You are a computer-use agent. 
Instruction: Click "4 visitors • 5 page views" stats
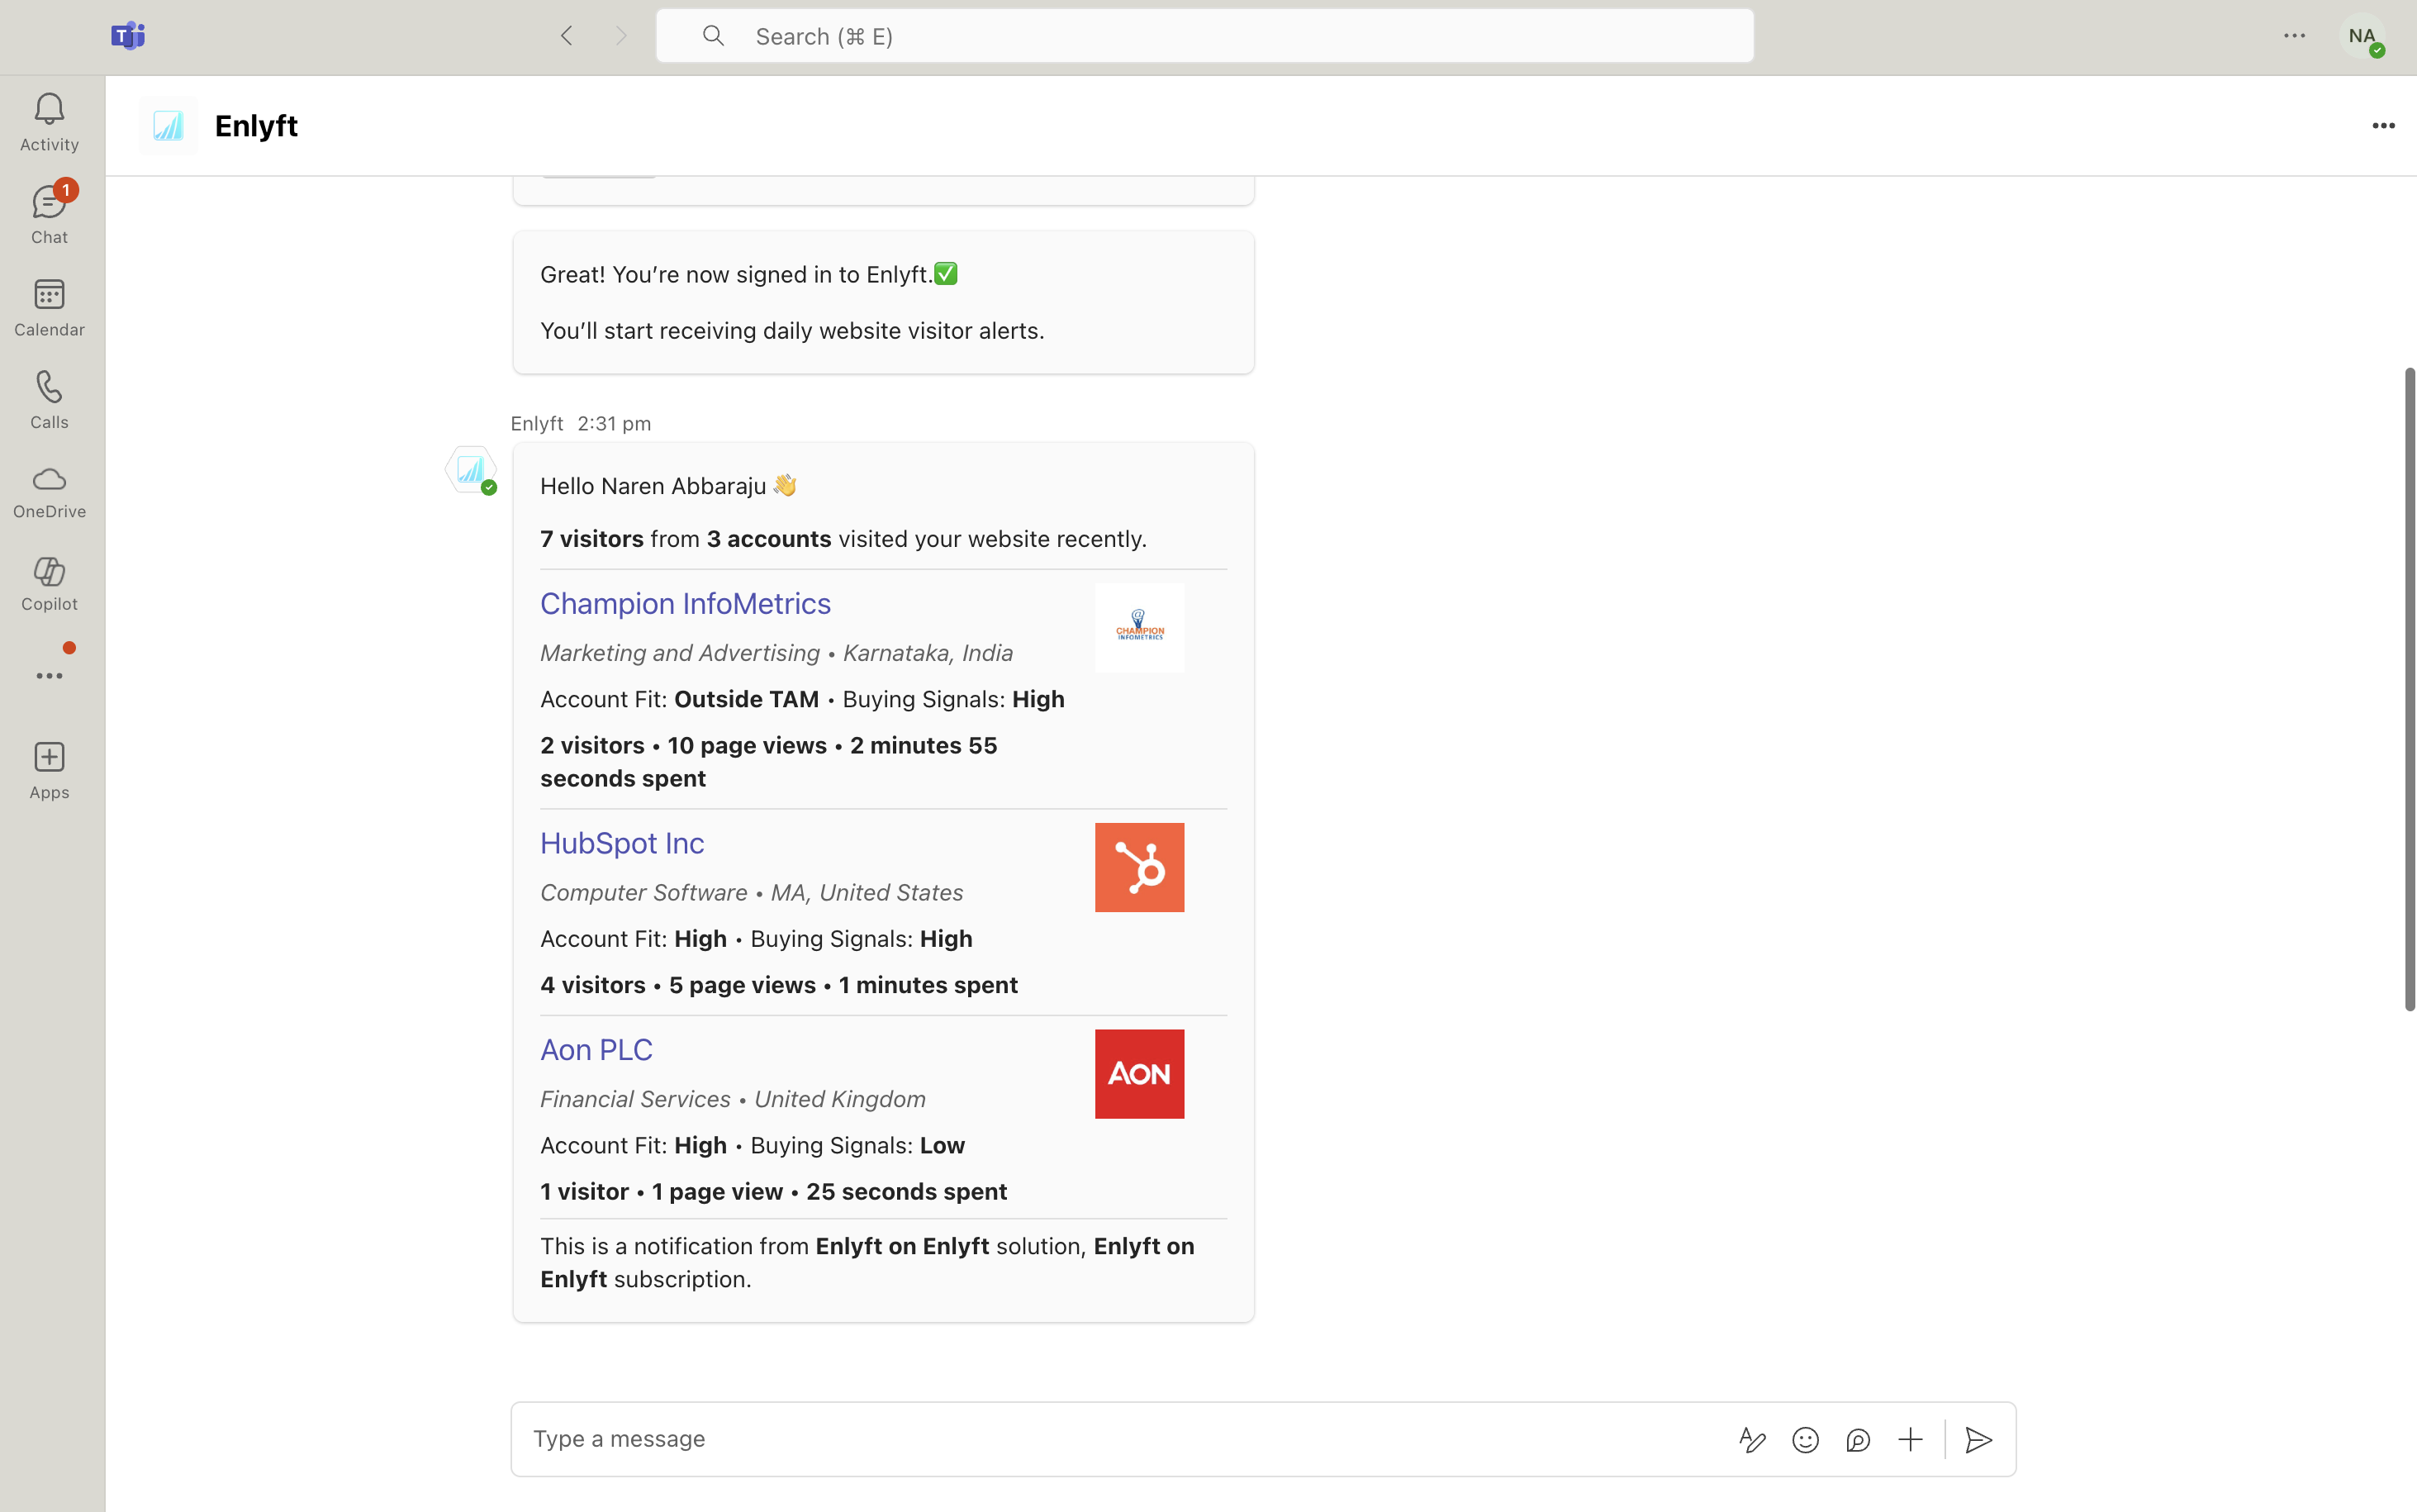click(x=780, y=985)
